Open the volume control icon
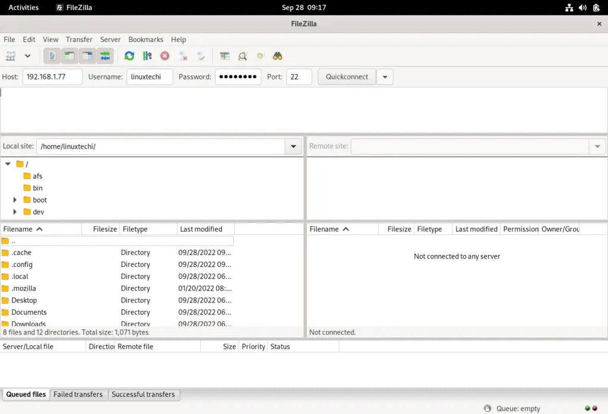The height and width of the screenshot is (414, 608). (x=582, y=7)
